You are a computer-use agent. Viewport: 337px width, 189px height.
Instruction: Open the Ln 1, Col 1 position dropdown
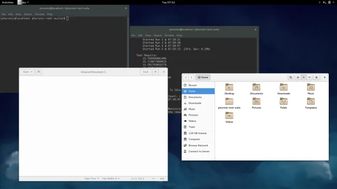pos(143,179)
